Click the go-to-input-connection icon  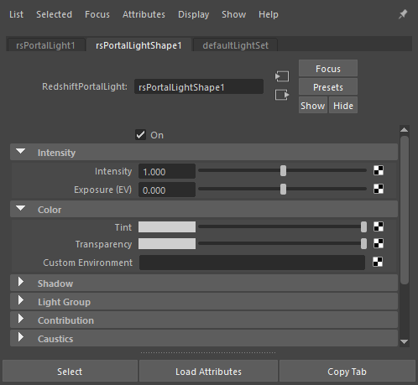(x=282, y=76)
